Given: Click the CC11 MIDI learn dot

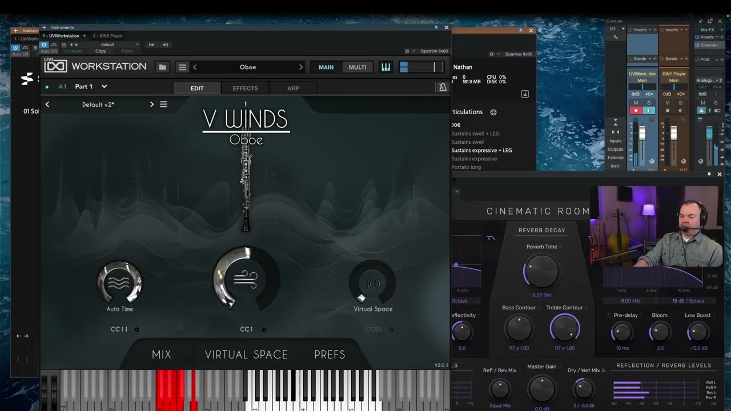Looking at the screenshot, I should tap(136, 329).
